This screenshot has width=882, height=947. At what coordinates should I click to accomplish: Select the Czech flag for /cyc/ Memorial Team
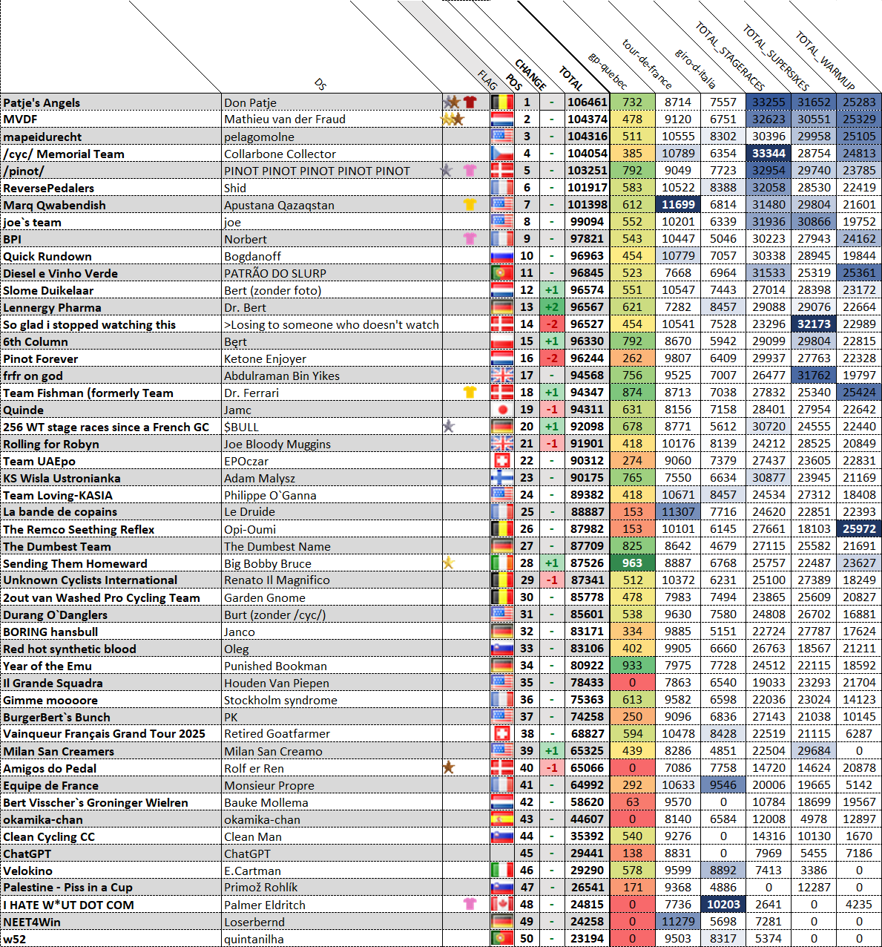502,154
